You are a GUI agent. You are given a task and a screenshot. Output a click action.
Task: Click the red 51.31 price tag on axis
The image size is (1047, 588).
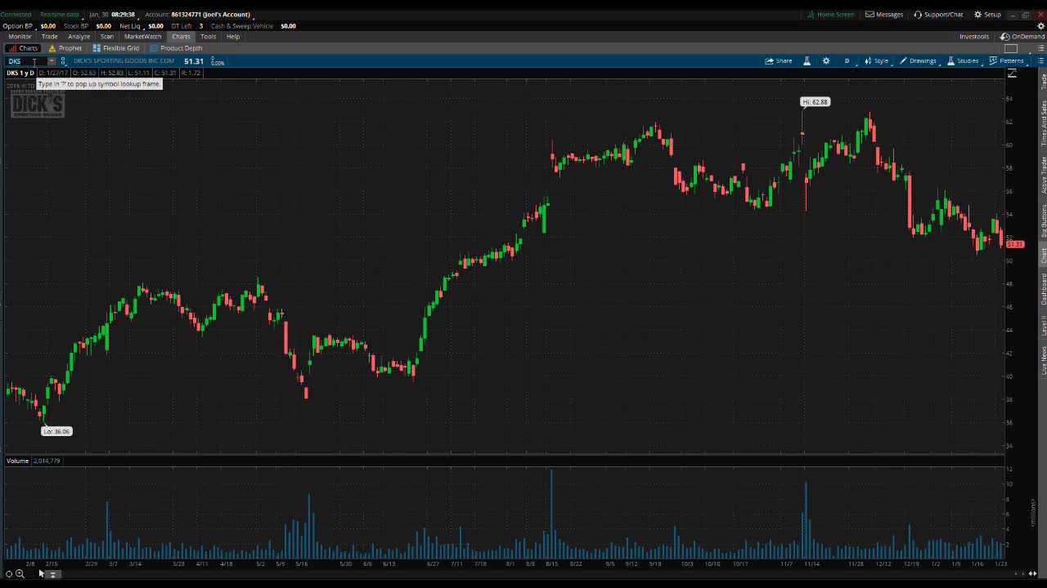tap(1014, 244)
